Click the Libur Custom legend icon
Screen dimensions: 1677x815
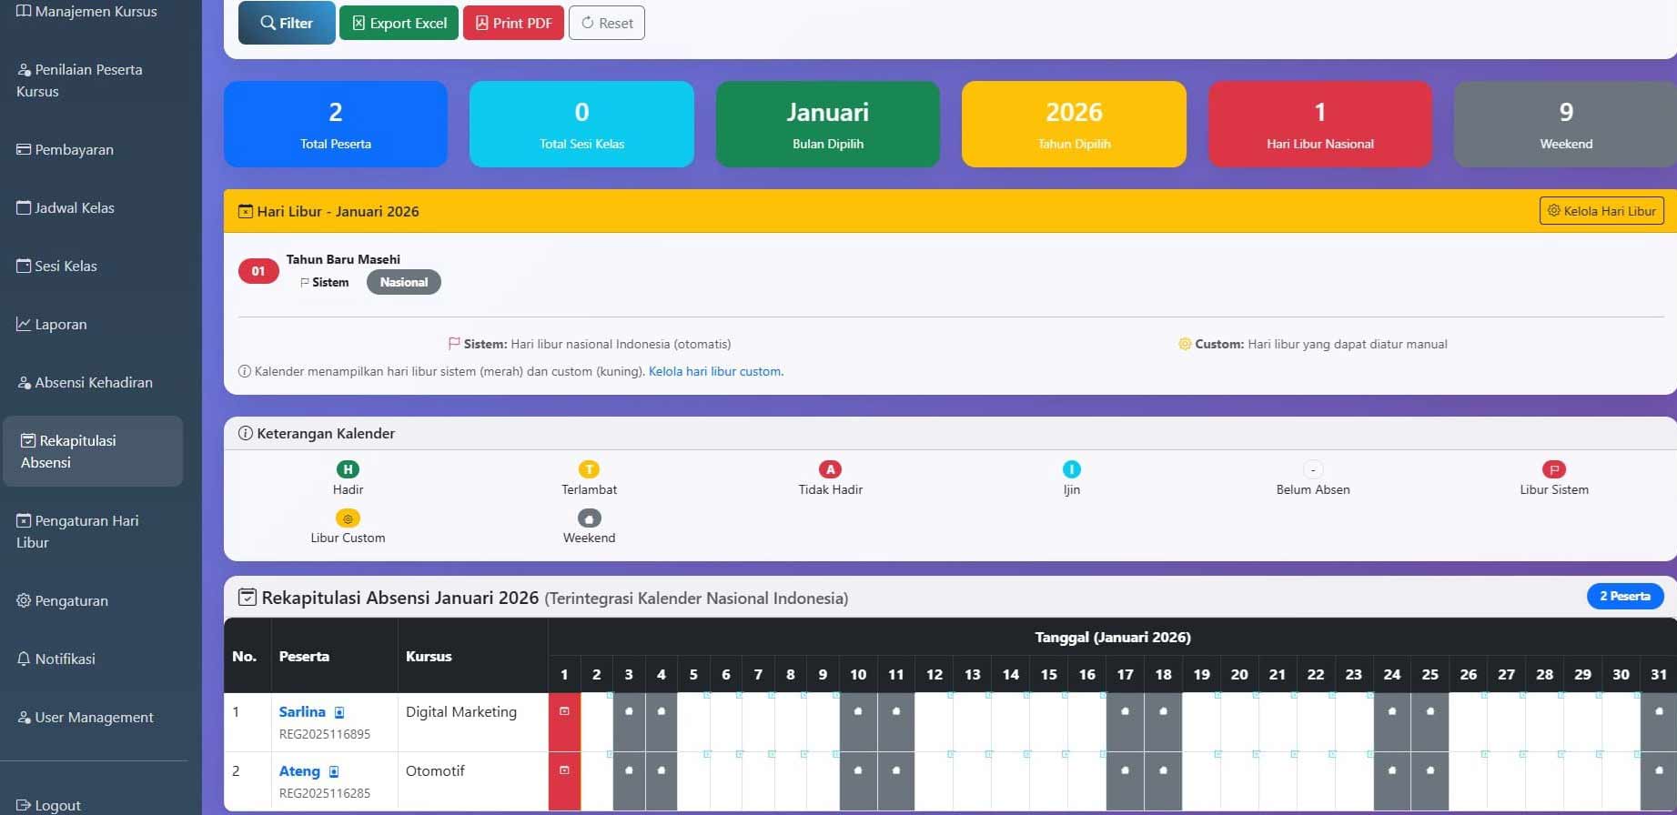point(348,518)
